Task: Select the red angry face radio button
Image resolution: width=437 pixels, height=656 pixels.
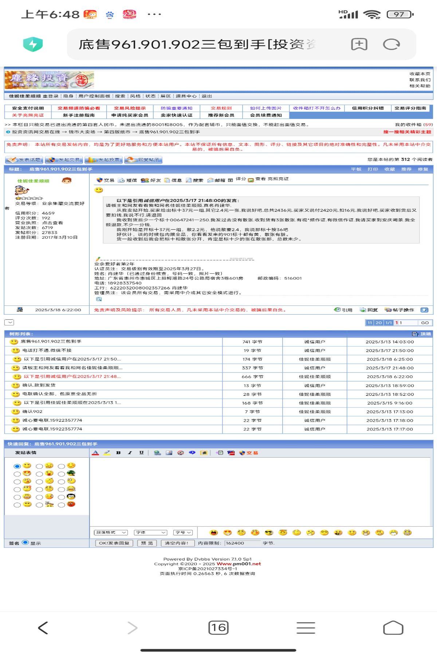Action: 62,505
